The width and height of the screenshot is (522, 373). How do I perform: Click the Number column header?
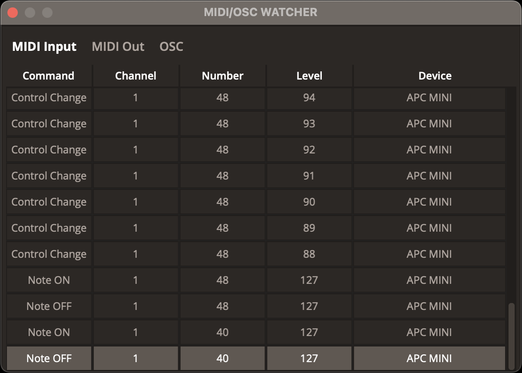click(x=222, y=76)
